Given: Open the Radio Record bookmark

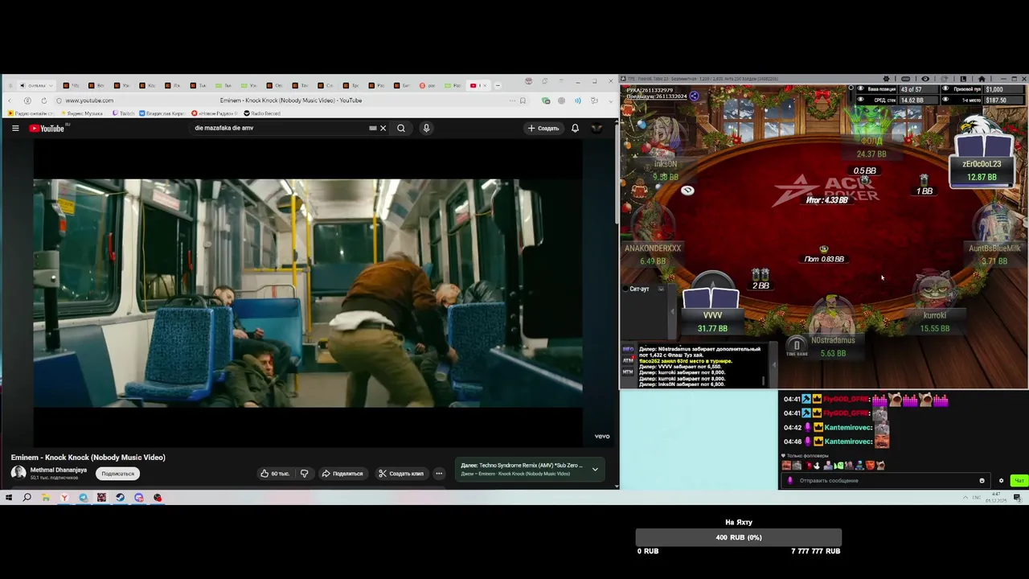Looking at the screenshot, I should [262, 113].
